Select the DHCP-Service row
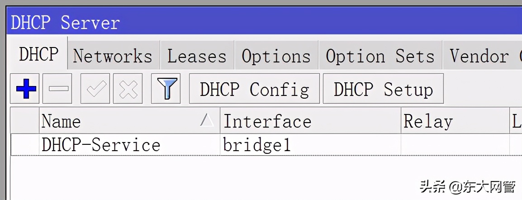522x200 pixels. click(101, 145)
